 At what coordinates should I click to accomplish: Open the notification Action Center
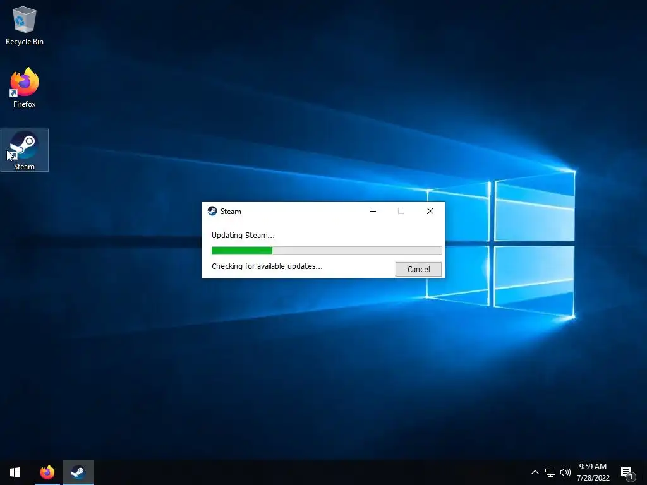coord(627,473)
